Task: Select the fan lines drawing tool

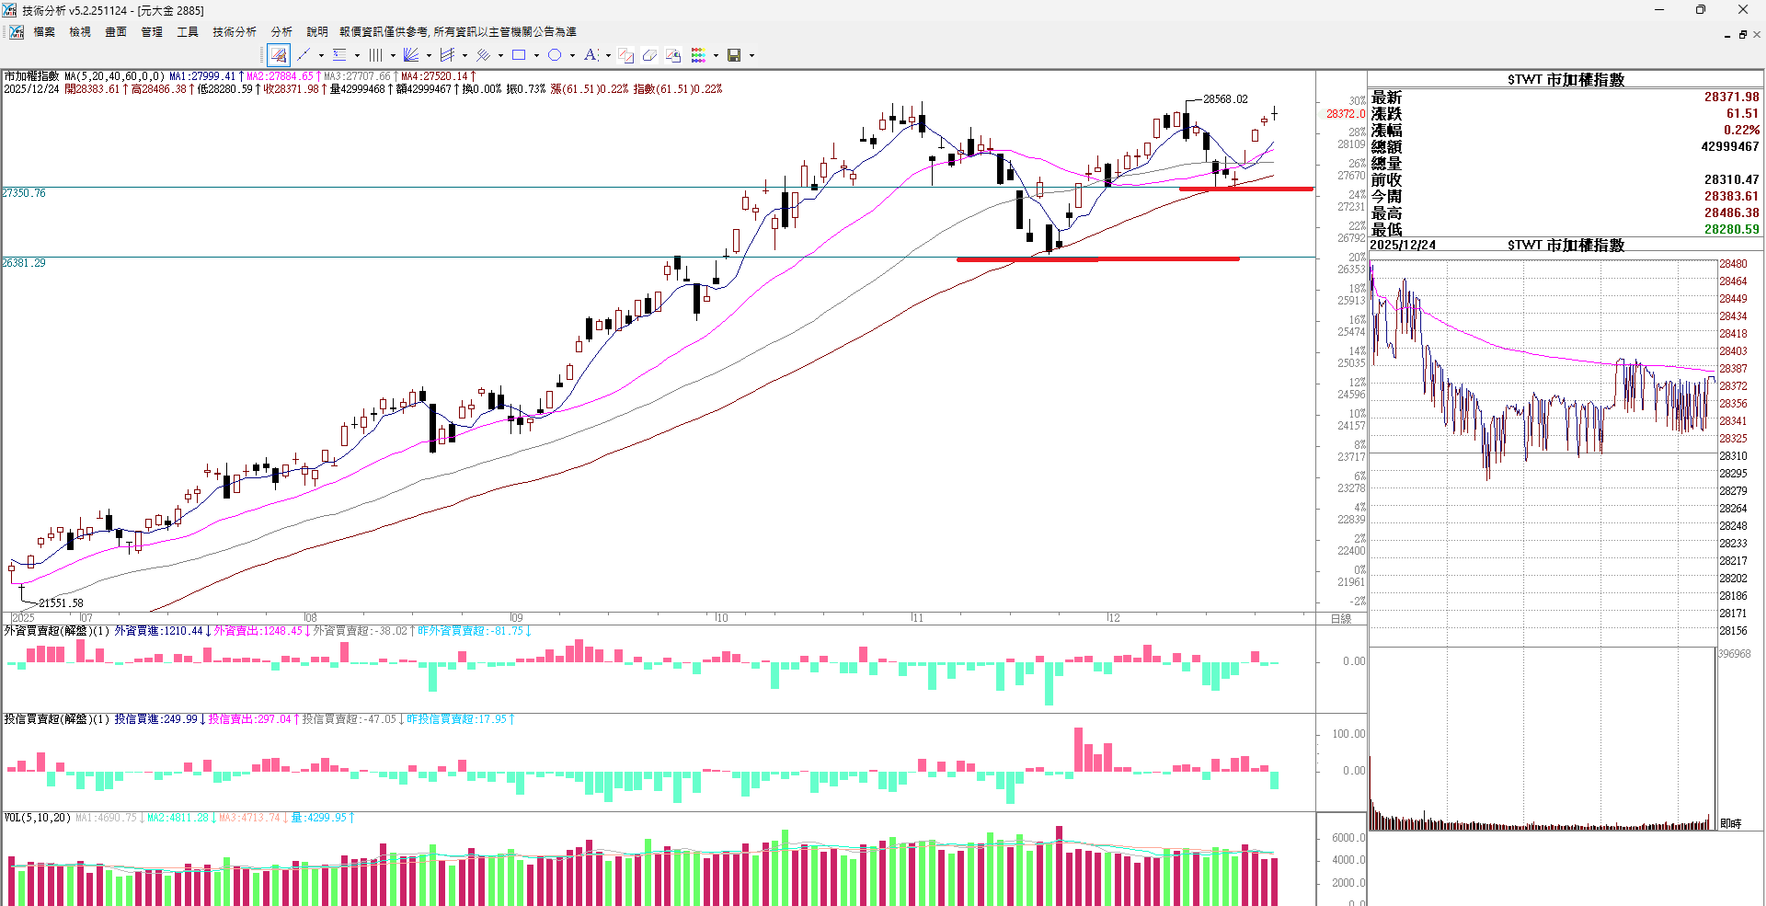Action: (x=411, y=55)
